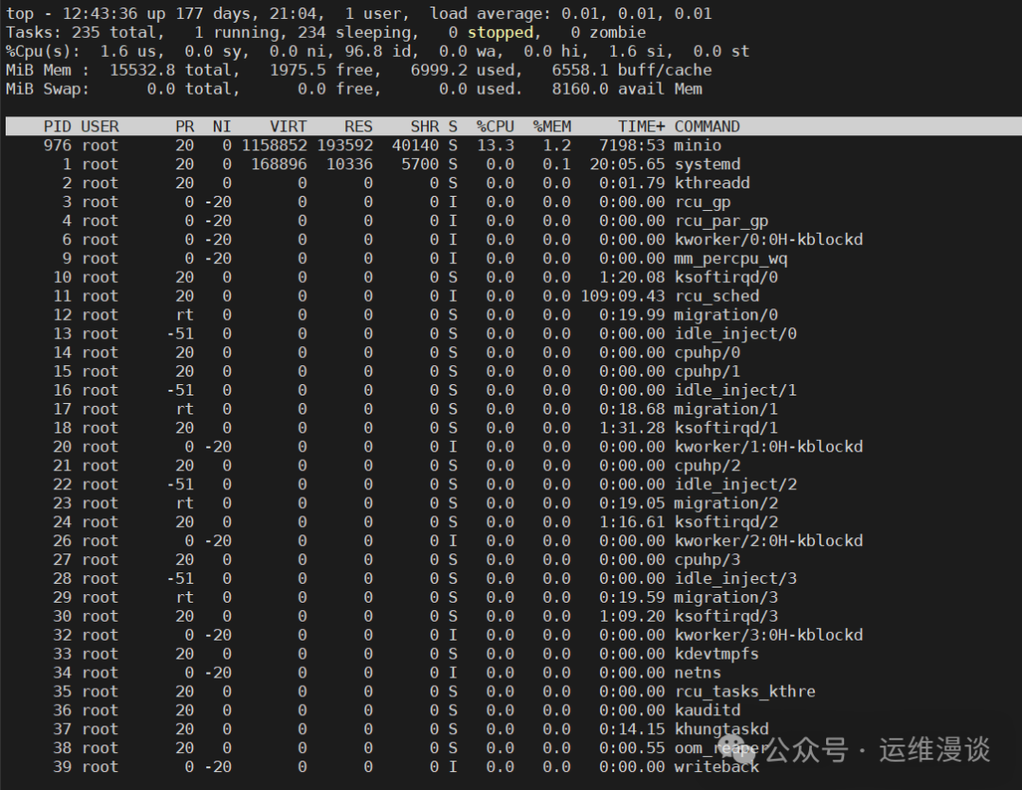Click the USER column header
Viewport: 1022px width, 790px height.
99,126
